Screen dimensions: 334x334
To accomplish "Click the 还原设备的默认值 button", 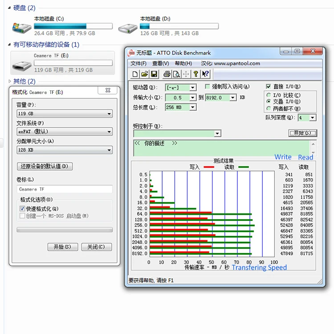I will point(45,166).
